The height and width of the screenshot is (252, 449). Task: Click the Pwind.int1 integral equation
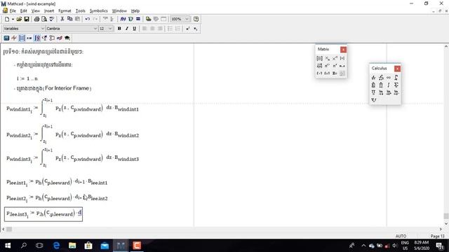(73, 108)
